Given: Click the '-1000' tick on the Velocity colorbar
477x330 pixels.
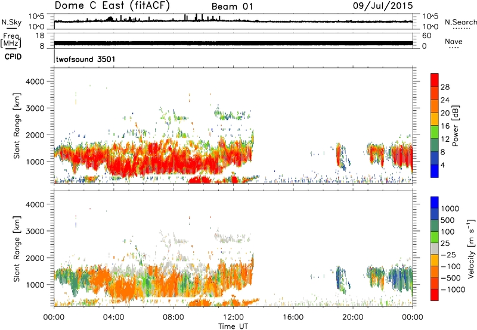Looking at the screenshot, I should pos(453,289).
